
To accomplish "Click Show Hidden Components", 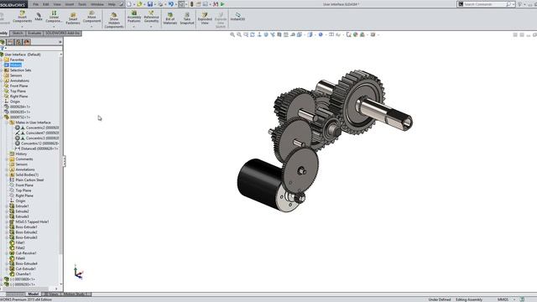I will (114, 20).
